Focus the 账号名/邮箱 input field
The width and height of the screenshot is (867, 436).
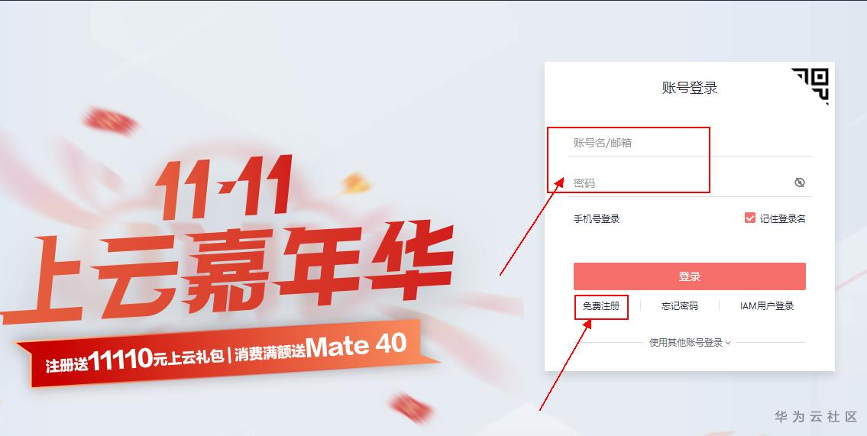pyautogui.click(x=690, y=143)
